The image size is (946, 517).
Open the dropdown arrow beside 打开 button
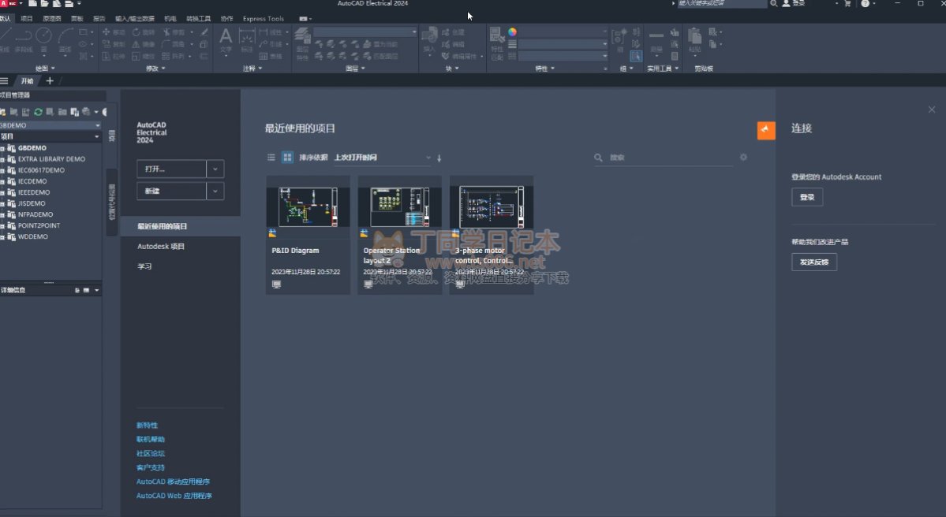215,169
